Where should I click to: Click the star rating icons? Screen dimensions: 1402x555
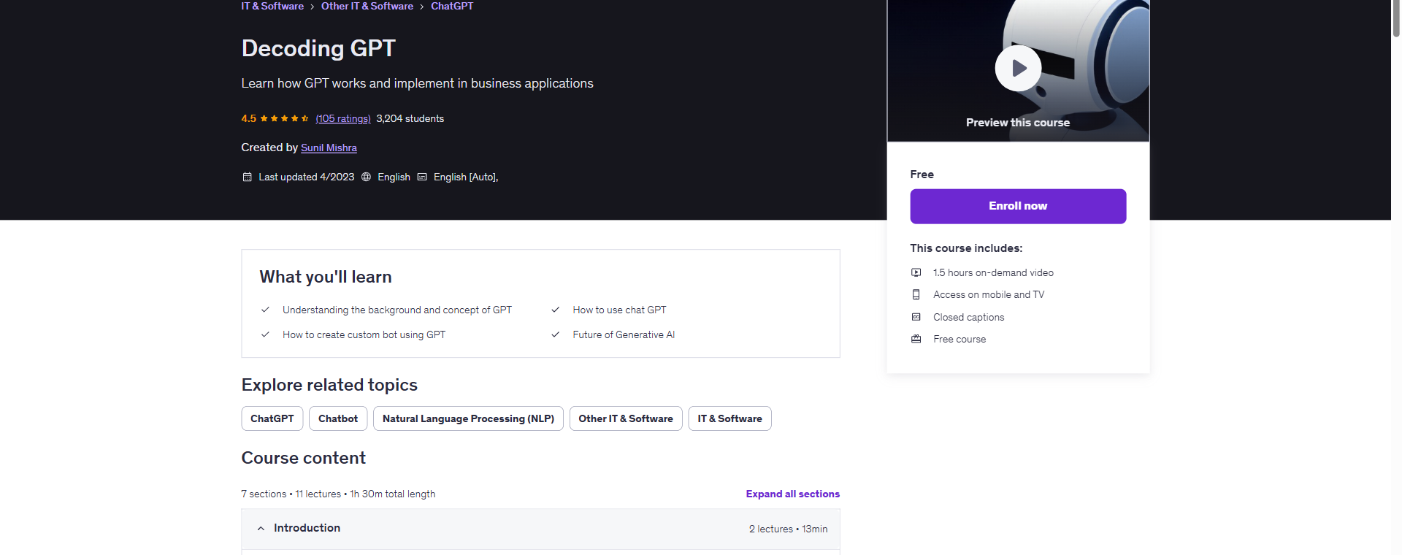[284, 118]
